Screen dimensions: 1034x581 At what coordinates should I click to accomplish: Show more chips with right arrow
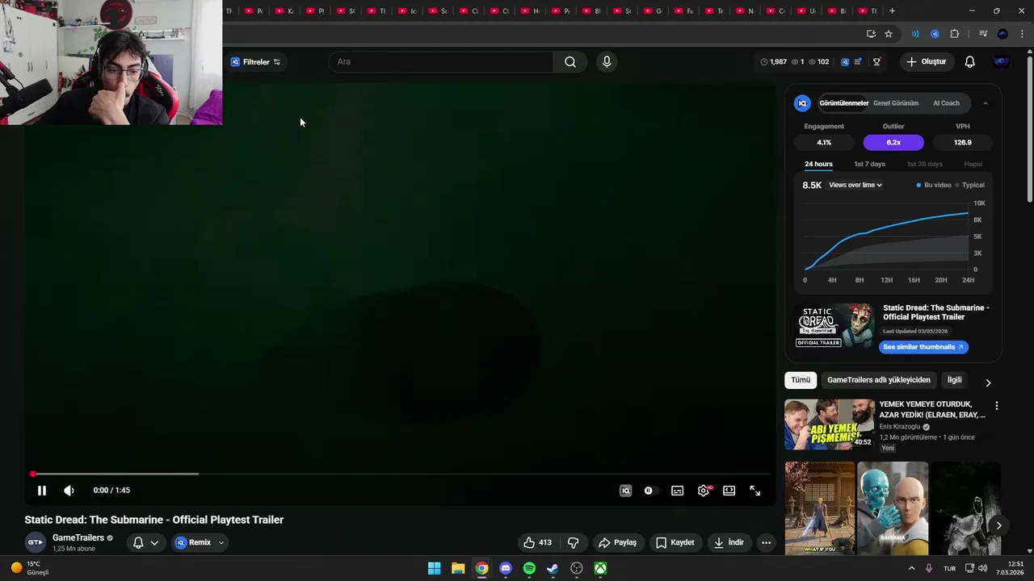[987, 382]
